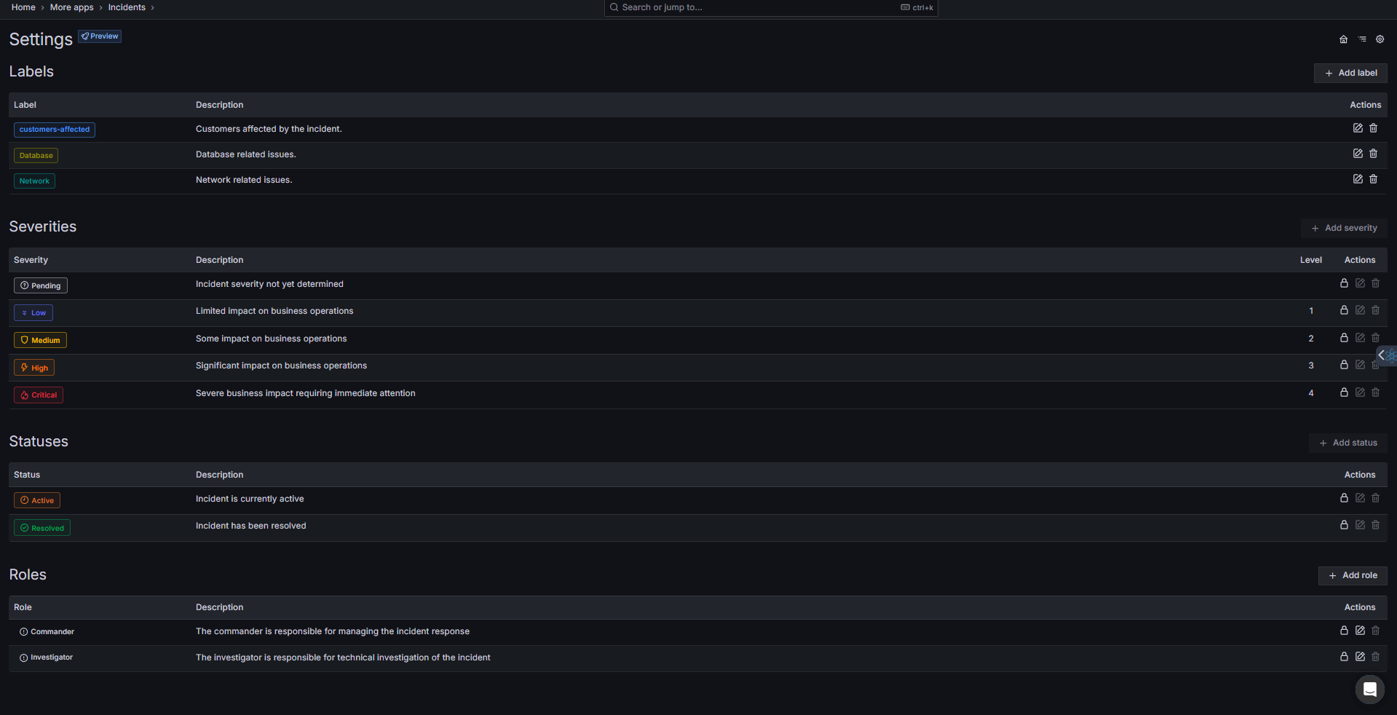
Task: Delete the Commander role via trash icon
Action: [1375, 631]
